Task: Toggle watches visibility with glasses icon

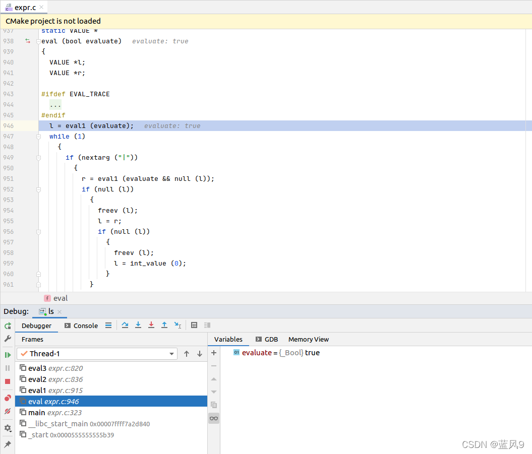Action: [214, 418]
